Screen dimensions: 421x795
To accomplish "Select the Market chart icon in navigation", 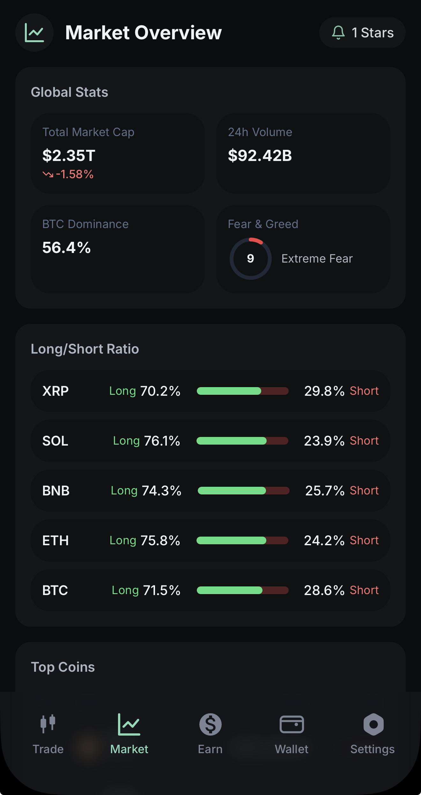I will coord(129,724).
